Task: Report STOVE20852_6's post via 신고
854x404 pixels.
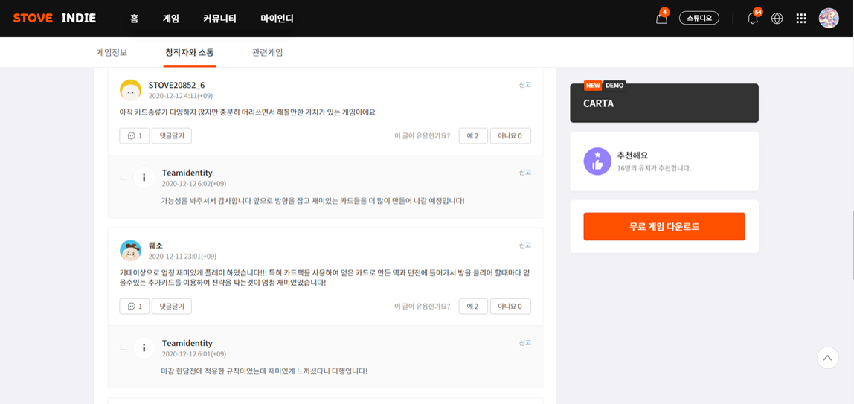Action: coord(524,84)
